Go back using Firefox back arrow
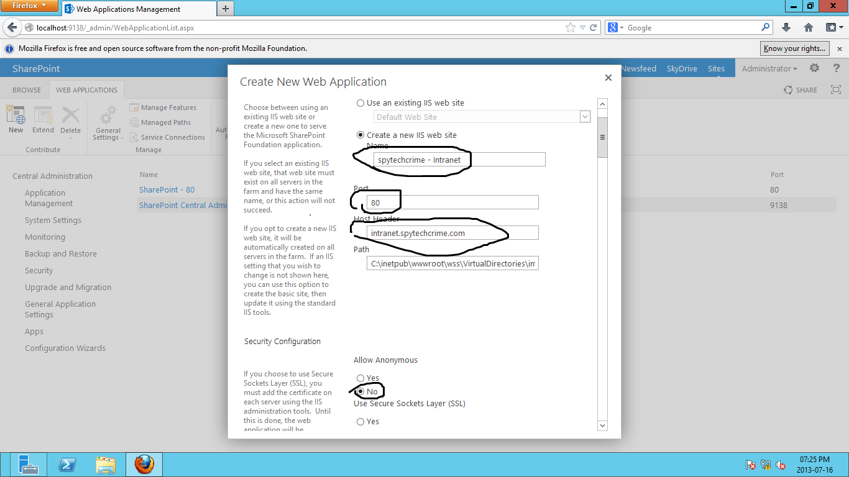The height and width of the screenshot is (477, 849). tap(12, 27)
